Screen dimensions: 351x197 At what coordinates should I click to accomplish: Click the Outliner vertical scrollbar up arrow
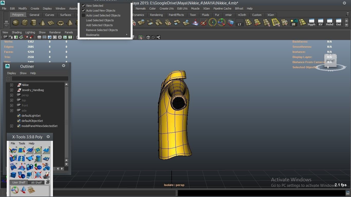[x=66, y=84]
